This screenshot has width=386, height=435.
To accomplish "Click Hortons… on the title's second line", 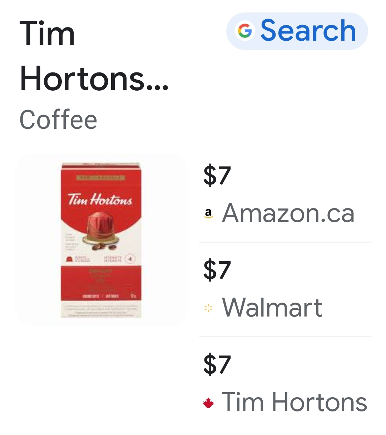I will click(x=94, y=79).
